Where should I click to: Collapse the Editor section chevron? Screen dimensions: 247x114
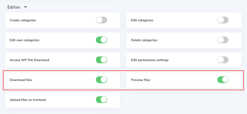(26, 7)
